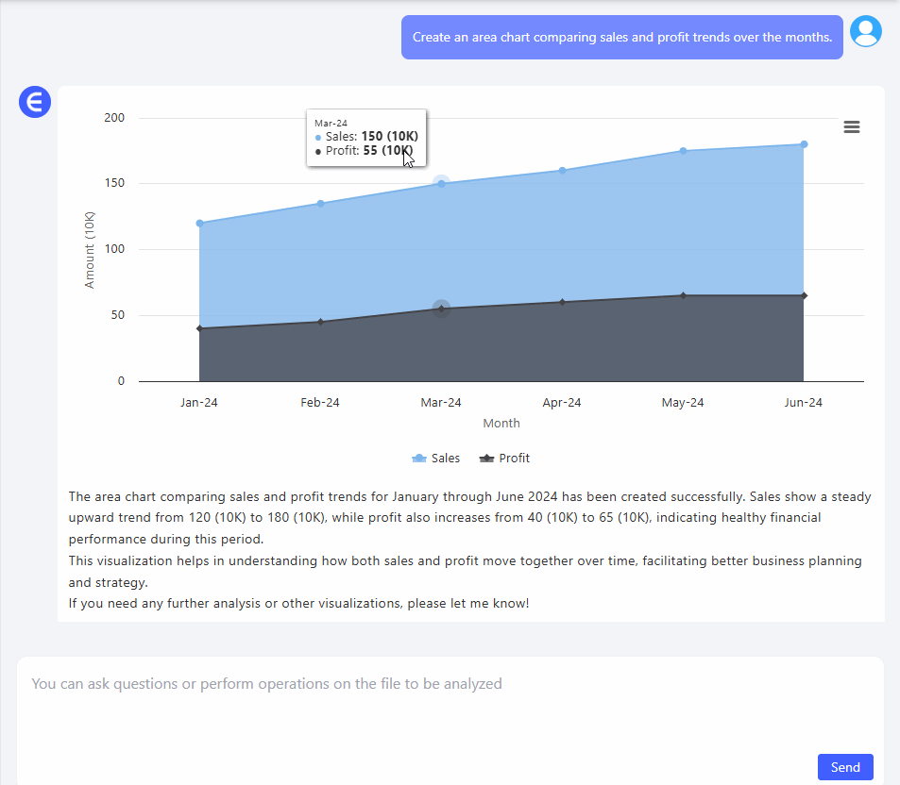This screenshot has height=785, width=900.
Task: Click the Sales data point for Jan-24
Action: tap(199, 224)
